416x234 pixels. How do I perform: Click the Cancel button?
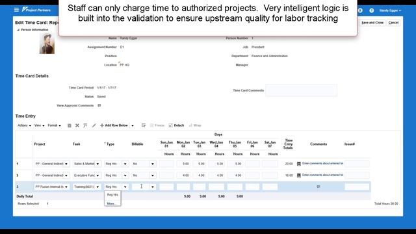393,23
